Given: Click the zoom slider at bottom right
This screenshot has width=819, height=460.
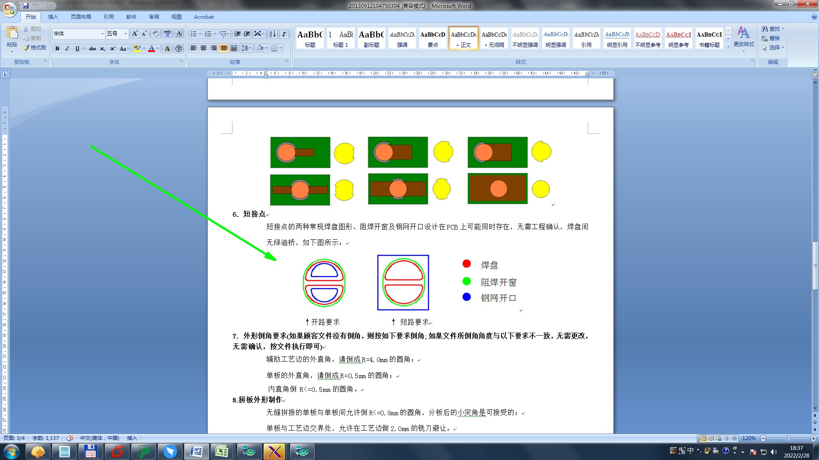Looking at the screenshot, I should tap(788, 438).
